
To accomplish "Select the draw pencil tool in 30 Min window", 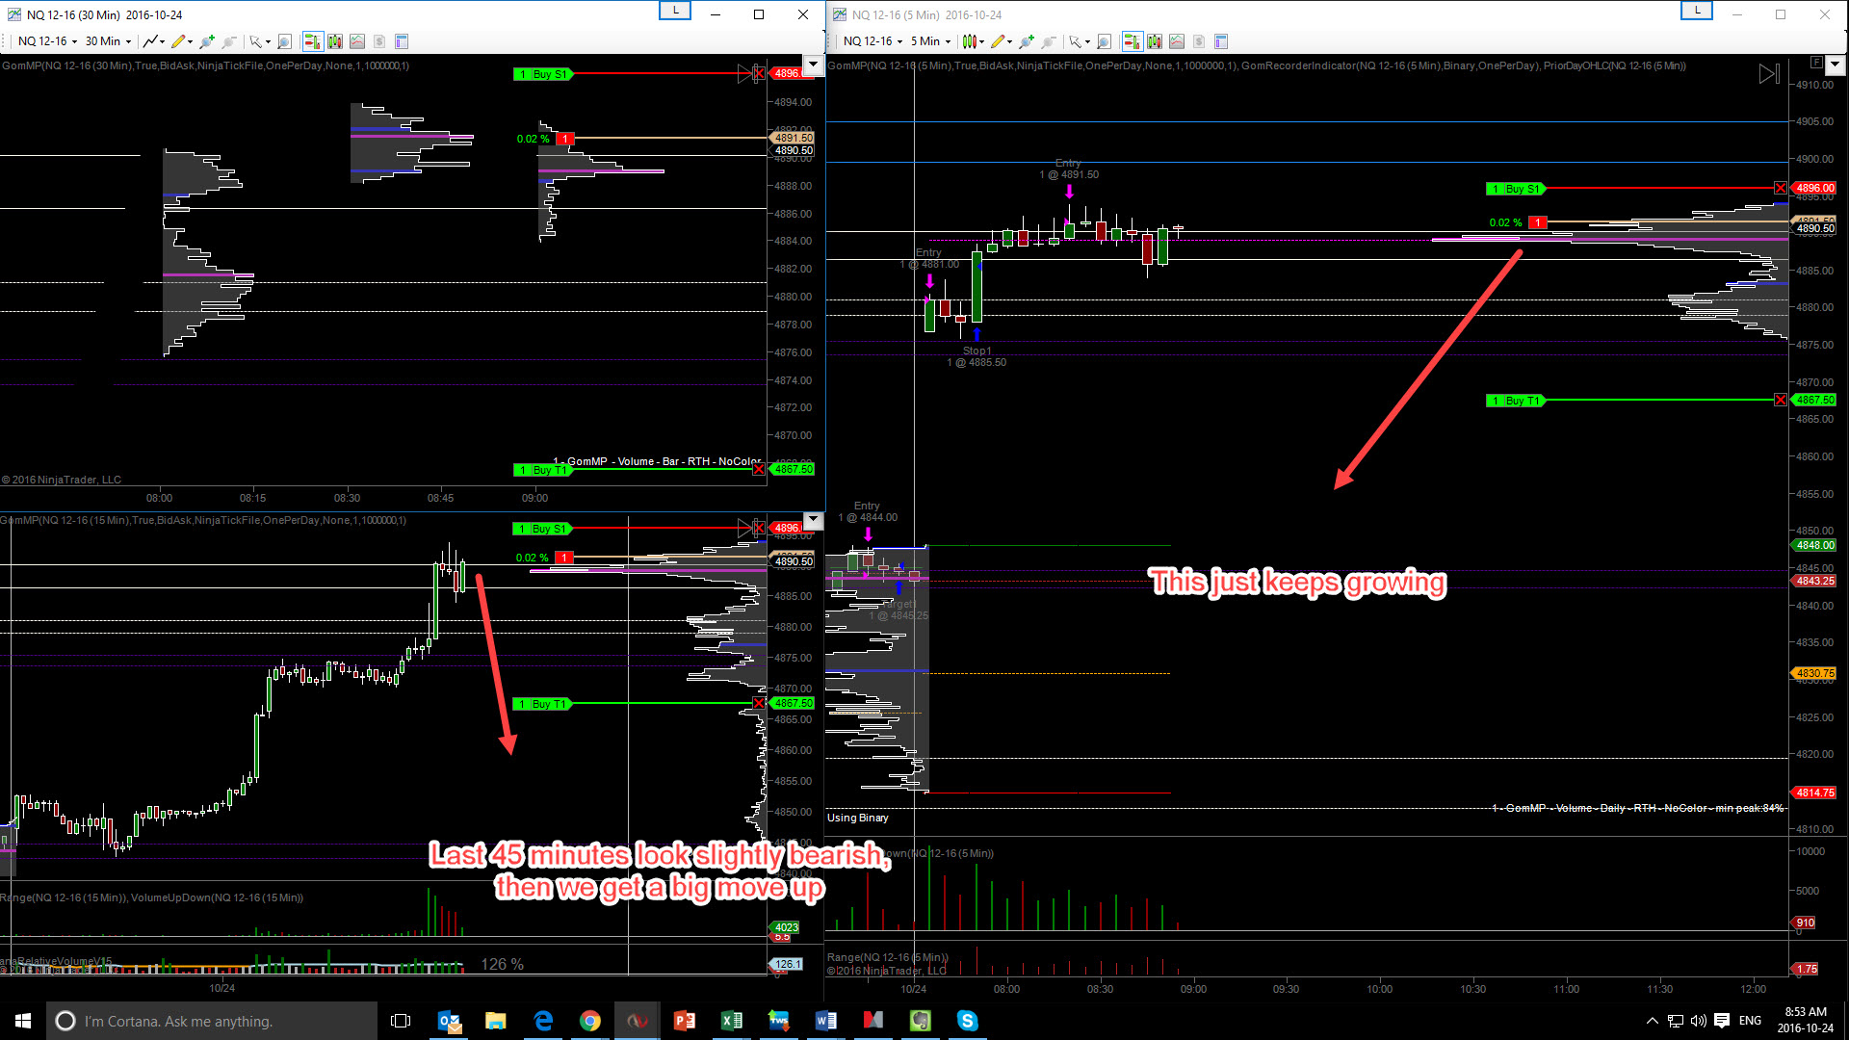I will [181, 41].
